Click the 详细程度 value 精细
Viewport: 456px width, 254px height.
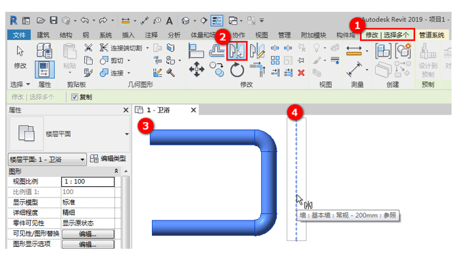point(88,213)
